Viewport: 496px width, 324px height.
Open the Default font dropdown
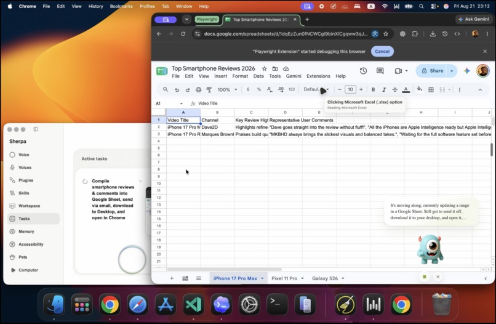(x=316, y=90)
